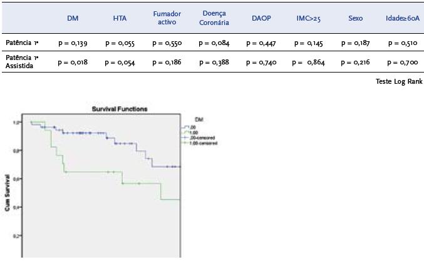Click the DM column header
The image size is (424, 262).
[x=73, y=19]
